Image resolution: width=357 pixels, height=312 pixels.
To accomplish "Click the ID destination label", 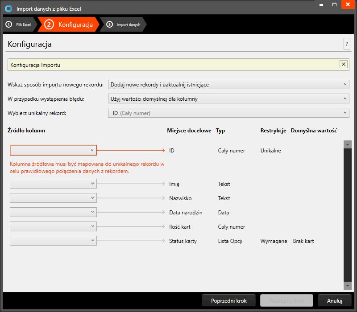I will (x=172, y=151).
